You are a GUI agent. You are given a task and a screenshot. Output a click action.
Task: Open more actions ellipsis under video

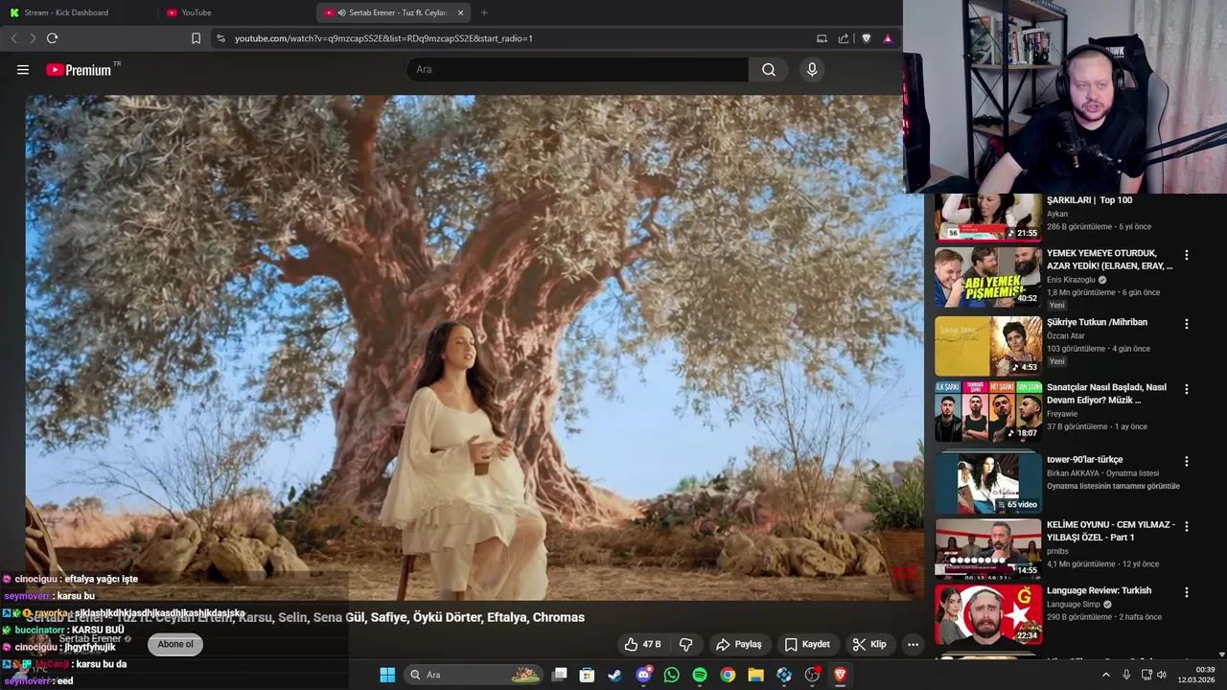pyautogui.click(x=913, y=644)
